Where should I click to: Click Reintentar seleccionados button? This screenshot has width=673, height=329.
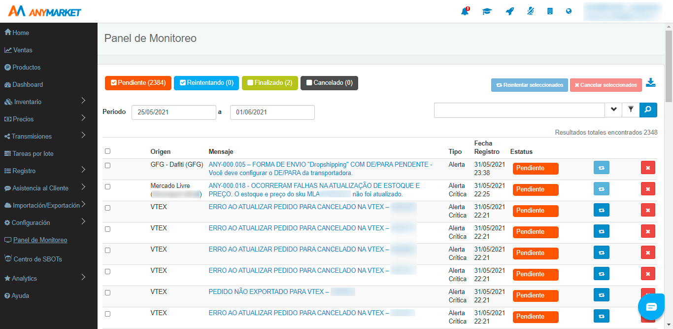[x=530, y=85]
